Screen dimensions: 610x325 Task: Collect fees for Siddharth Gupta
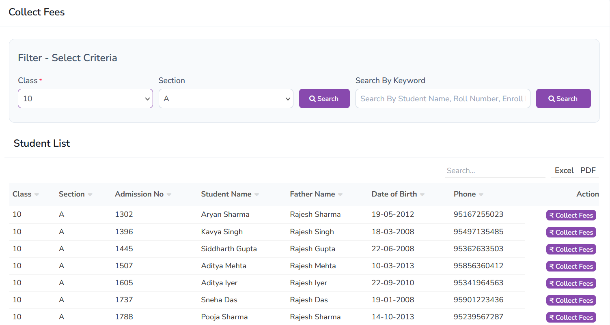571,249
